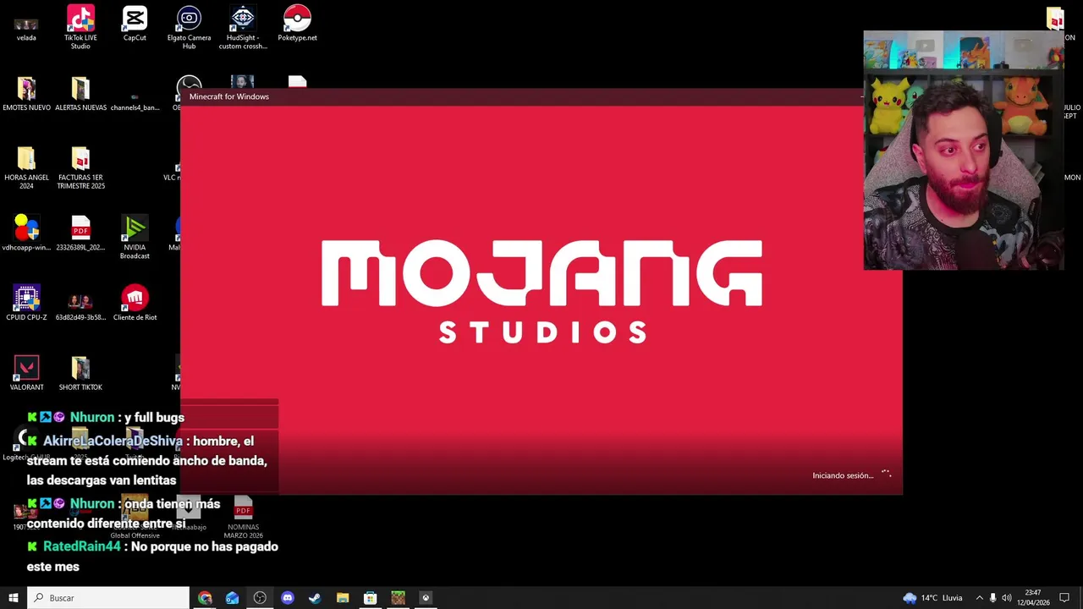The height and width of the screenshot is (609, 1083).
Task: Click the AkirreLaColeraDeShiva chat username
Action: pos(113,441)
